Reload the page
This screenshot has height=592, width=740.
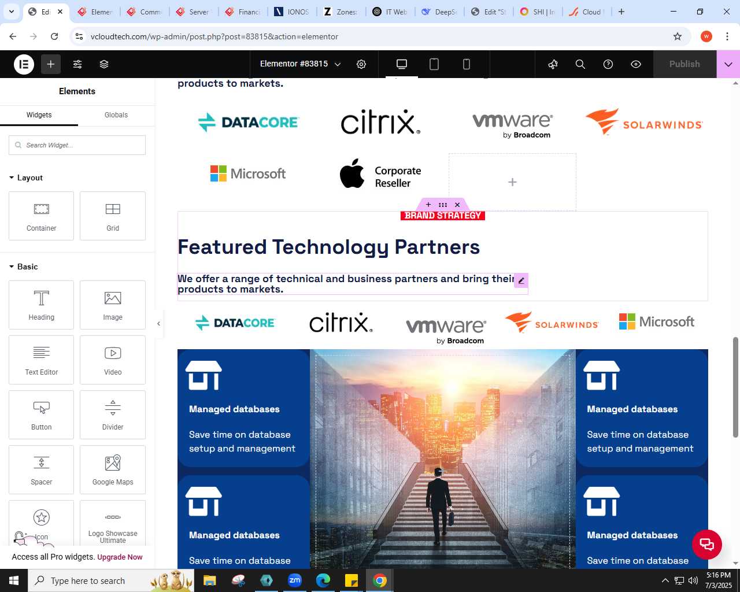click(54, 36)
